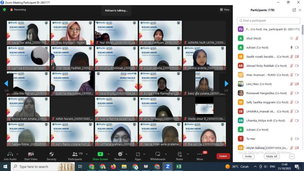Click the green encryption shield icon
The image size is (304, 171).
pyautogui.click(x=4, y=9)
